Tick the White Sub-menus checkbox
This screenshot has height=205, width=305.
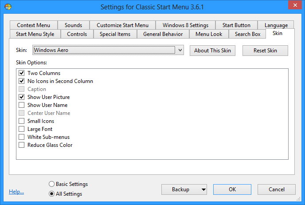tap(22, 137)
